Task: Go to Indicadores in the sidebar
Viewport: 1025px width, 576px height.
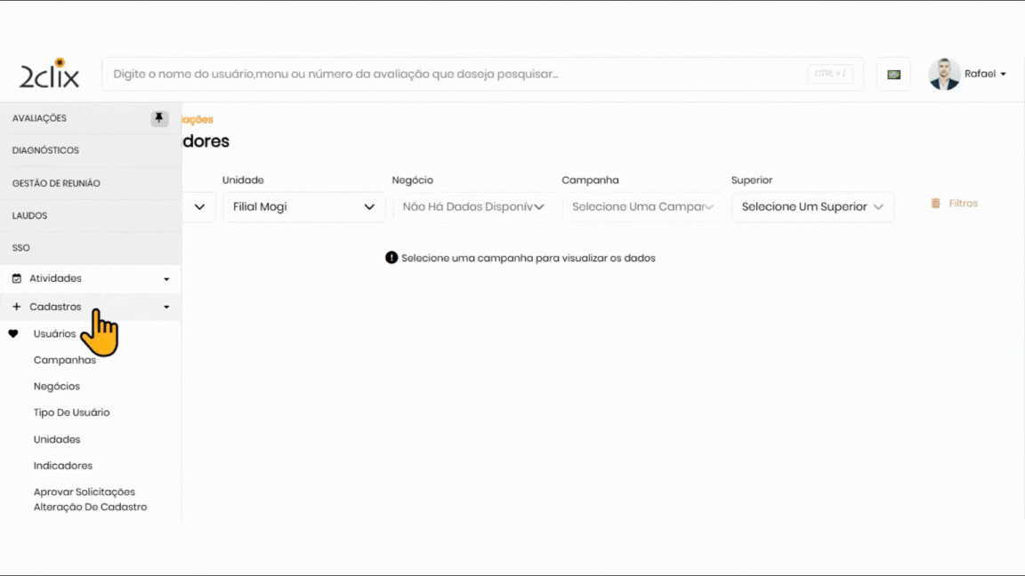Action: coord(63,466)
